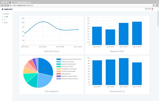Click the 120 label on call volume axis
This screenshot has height=101, width=159.
pyautogui.click(x=23, y=18)
